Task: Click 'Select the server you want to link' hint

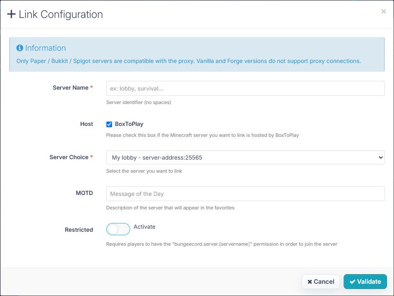Action: tap(144, 171)
